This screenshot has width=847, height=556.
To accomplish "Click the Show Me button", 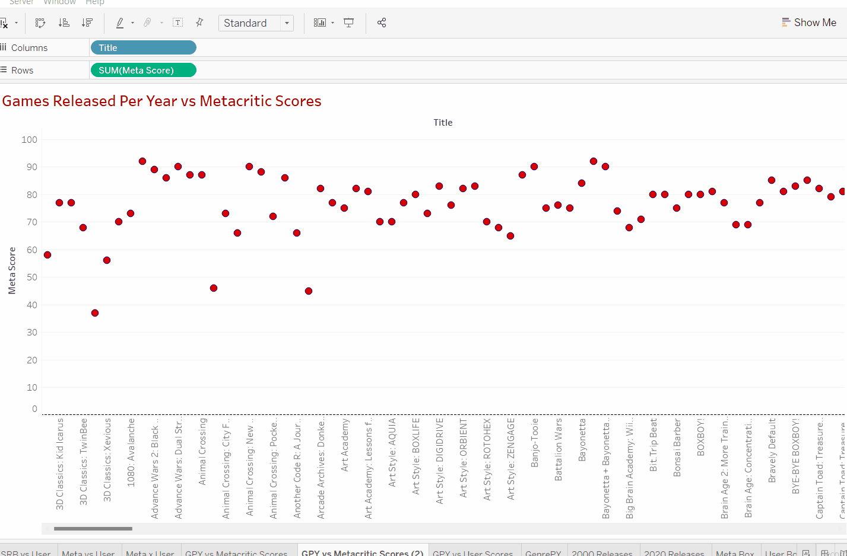I will pyautogui.click(x=809, y=23).
